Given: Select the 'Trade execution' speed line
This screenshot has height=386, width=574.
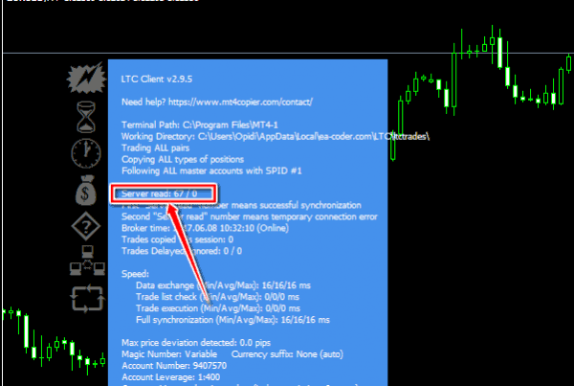Looking at the screenshot, I should click(x=218, y=308).
